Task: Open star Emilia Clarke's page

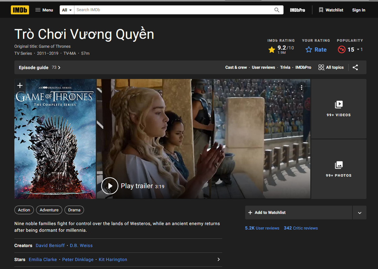Action: 43,259
